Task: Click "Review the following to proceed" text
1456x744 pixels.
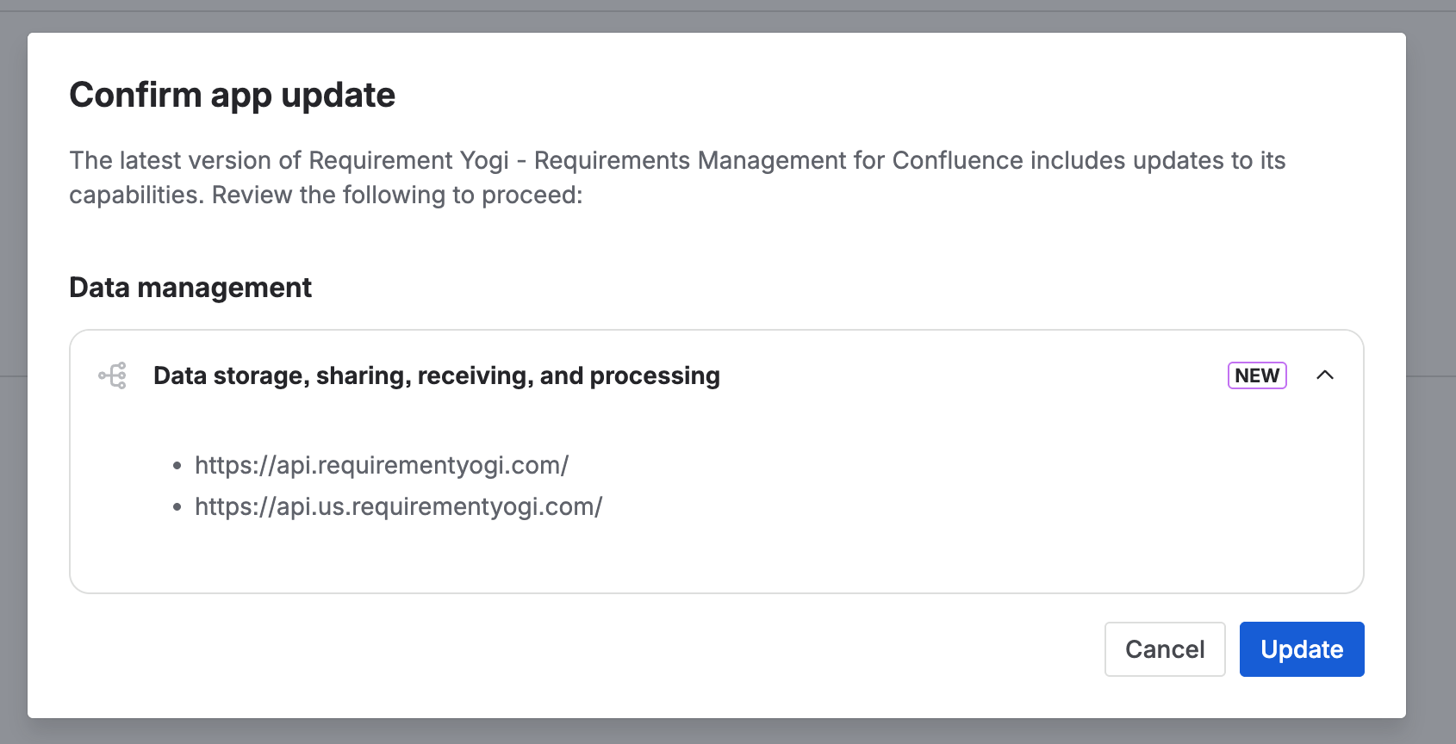Action: 396,195
